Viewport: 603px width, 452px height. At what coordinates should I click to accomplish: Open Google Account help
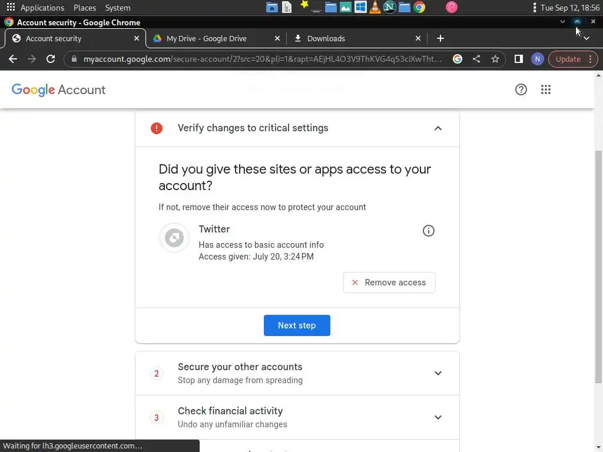[521, 89]
